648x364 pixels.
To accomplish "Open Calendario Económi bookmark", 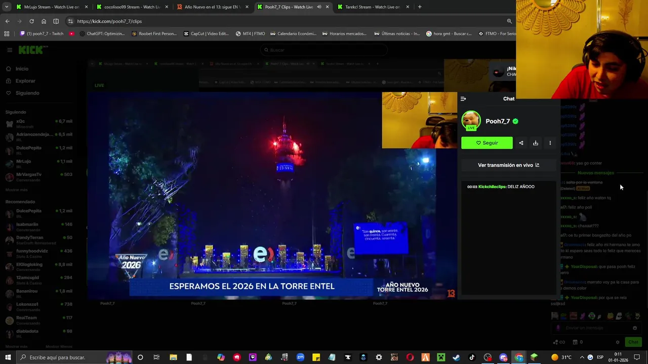I will pos(293,34).
